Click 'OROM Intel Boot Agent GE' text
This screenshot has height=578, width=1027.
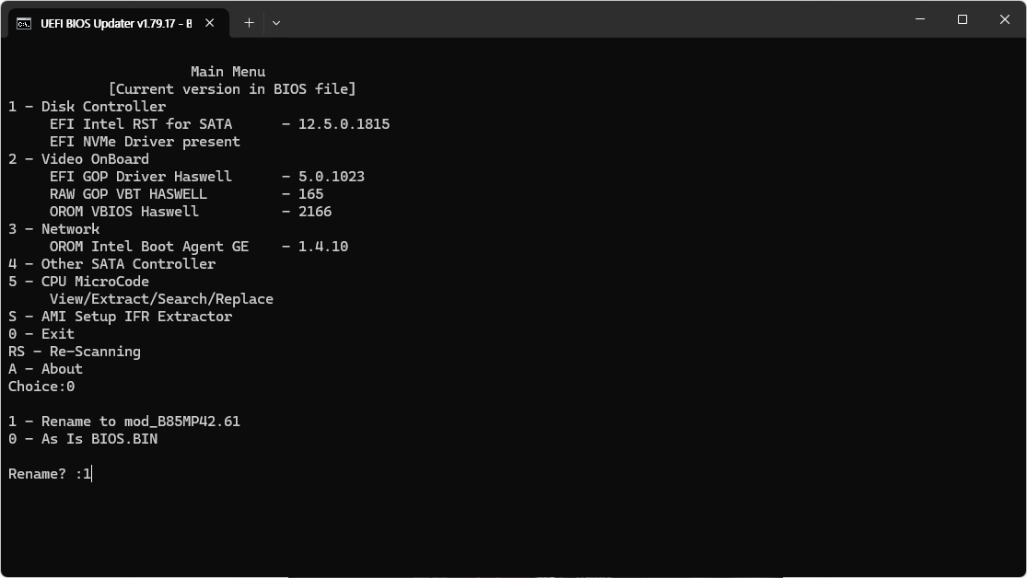click(149, 247)
